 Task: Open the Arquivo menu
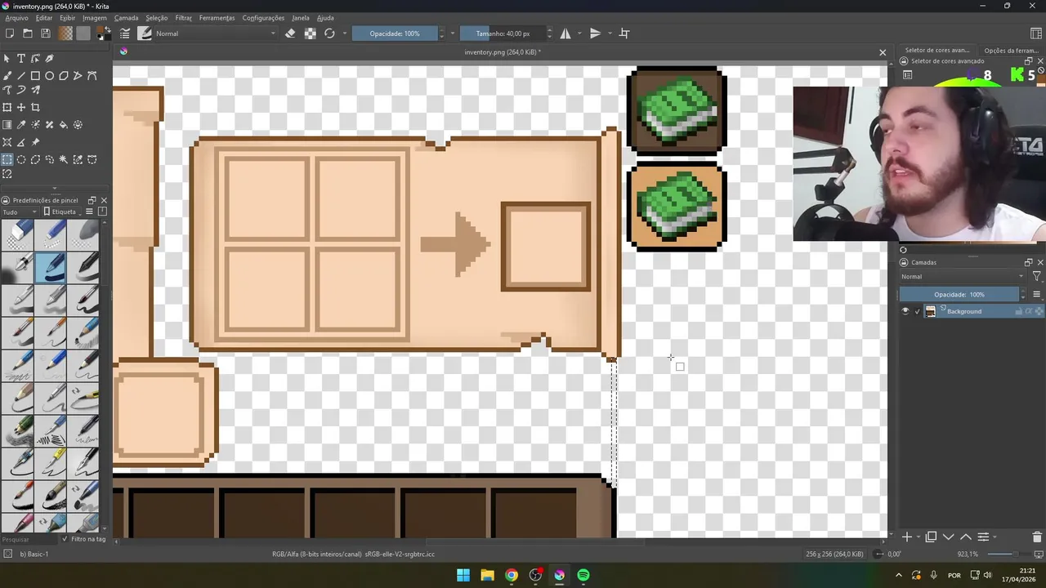click(16, 18)
